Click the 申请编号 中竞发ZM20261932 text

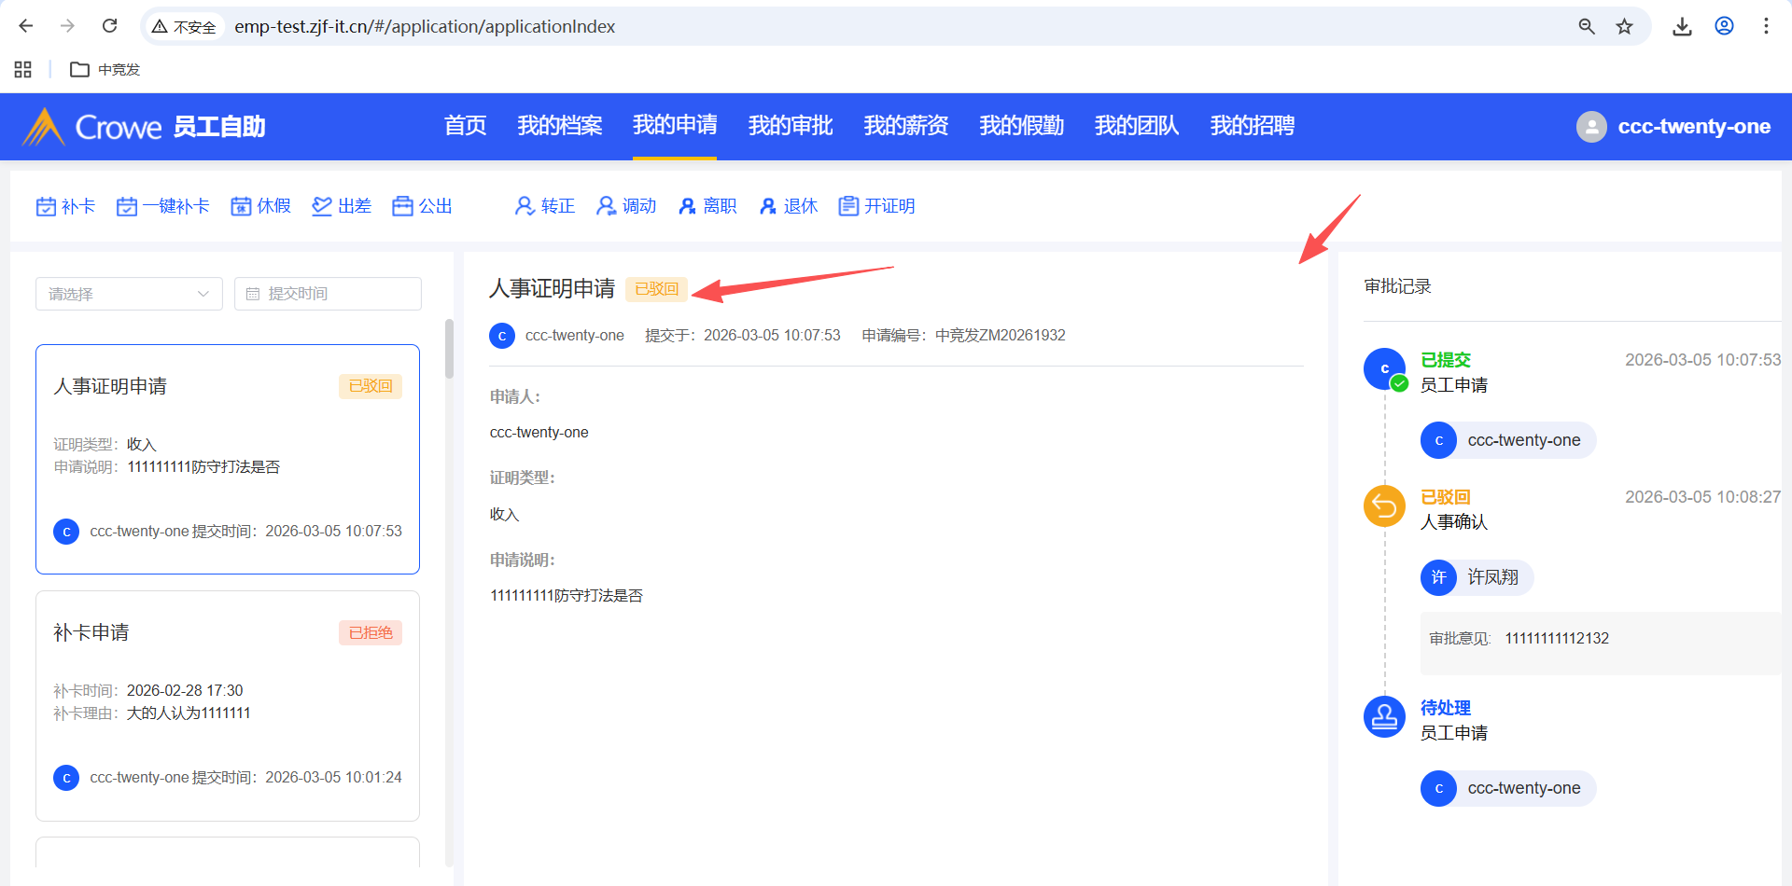[963, 335]
